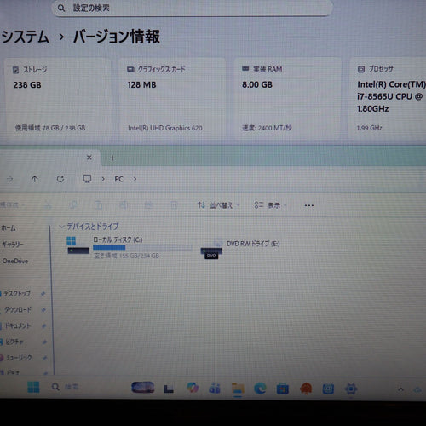This screenshot has width=426, height=426.
Task: Click the pin icon beside ピクチャ
Action: [x=44, y=342]
